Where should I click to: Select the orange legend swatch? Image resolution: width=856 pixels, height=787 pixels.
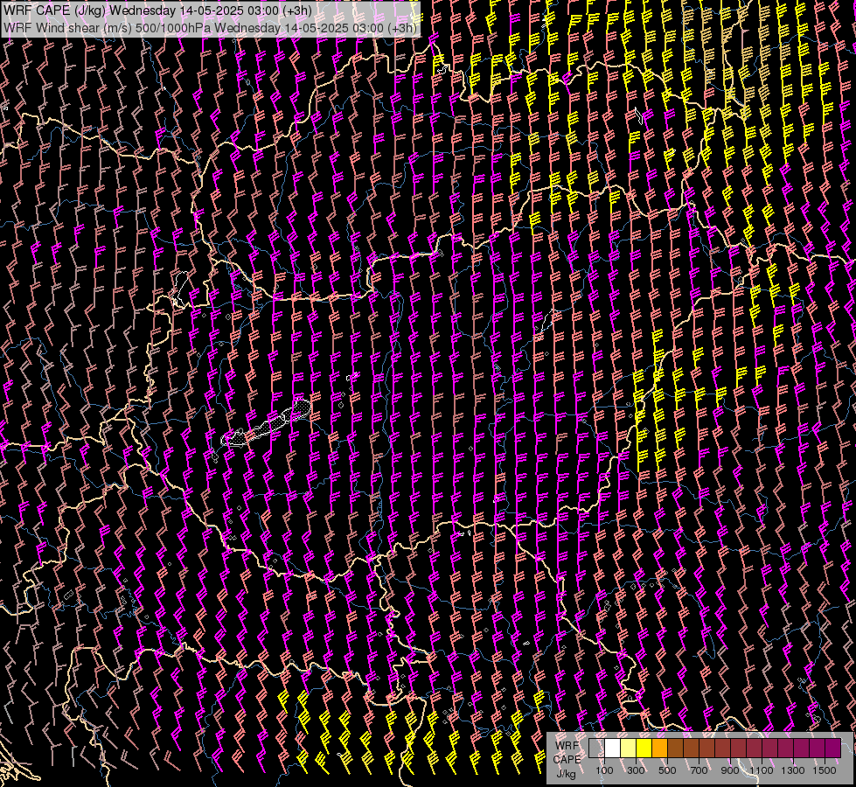[659, 748]
